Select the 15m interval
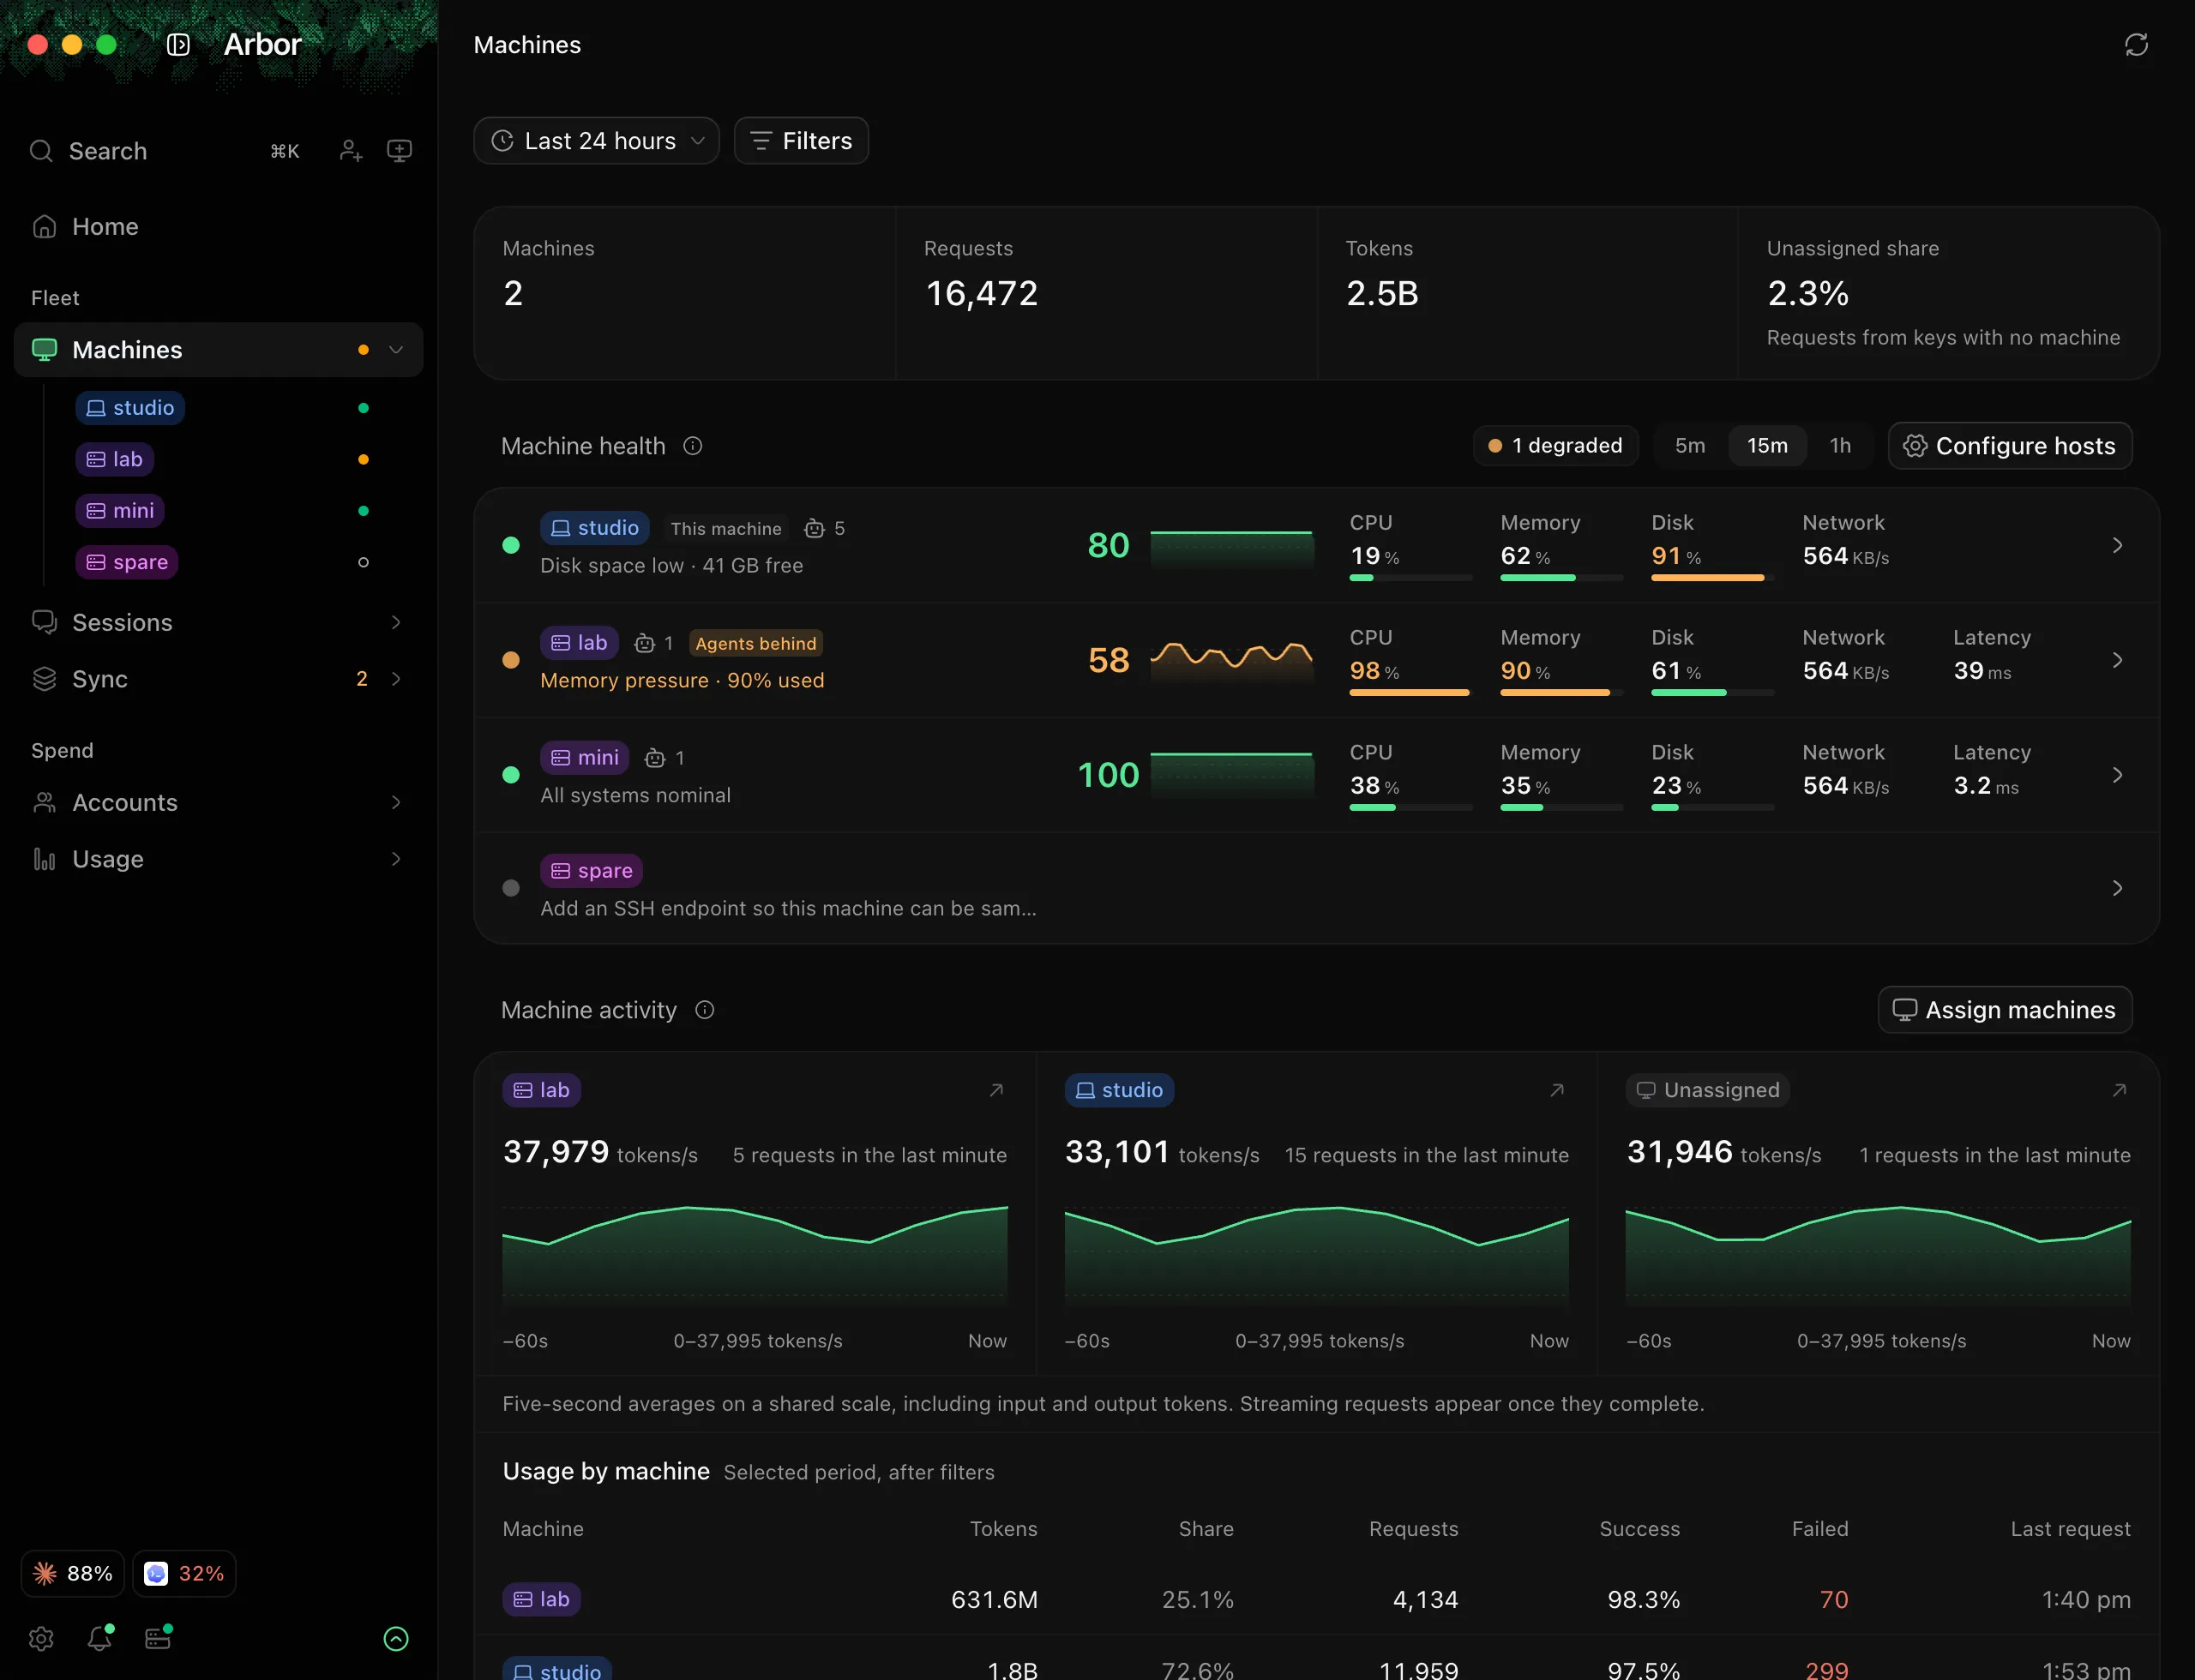This screenshot has height=1680, width=2195. point(1767,446)
